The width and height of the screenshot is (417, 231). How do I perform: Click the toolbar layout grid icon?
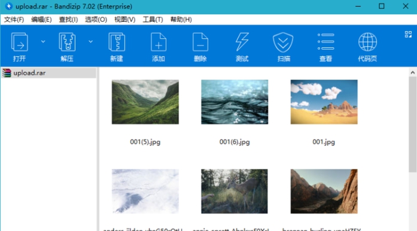coord(408,34)
